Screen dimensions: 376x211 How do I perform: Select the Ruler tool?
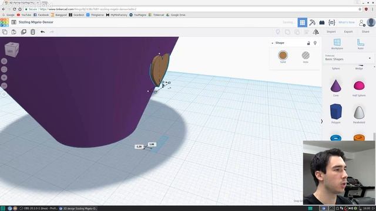[360, 44]
